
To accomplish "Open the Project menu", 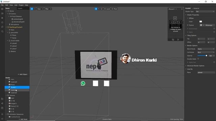I will pos(21,5).
